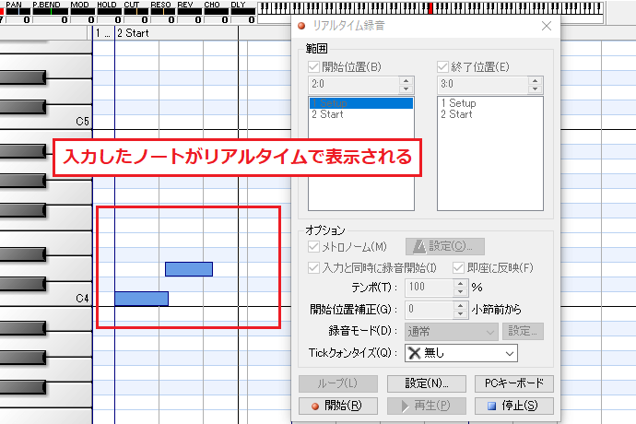Viewport: 636px width, 424px height.
Task: Toggle the start position (開始位置) checkbox
Action: 314,65
